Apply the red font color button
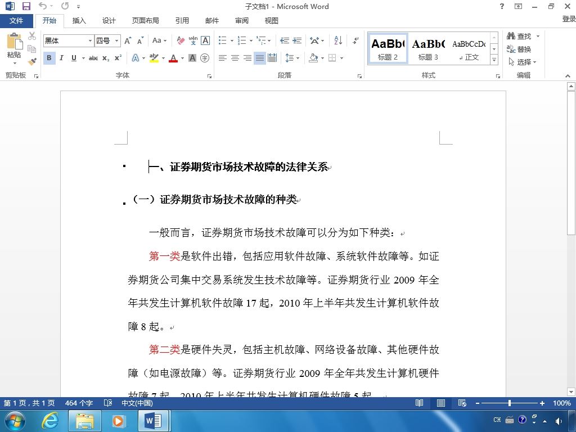Screen dimensions: 576x432 pos(173,58)
